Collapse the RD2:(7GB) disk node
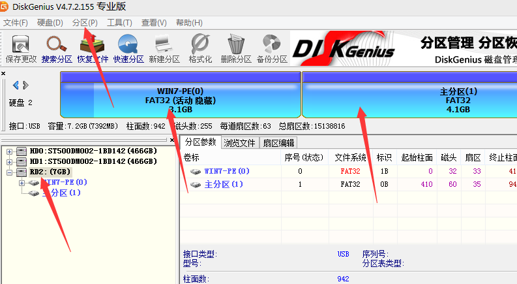 point(9,172)
